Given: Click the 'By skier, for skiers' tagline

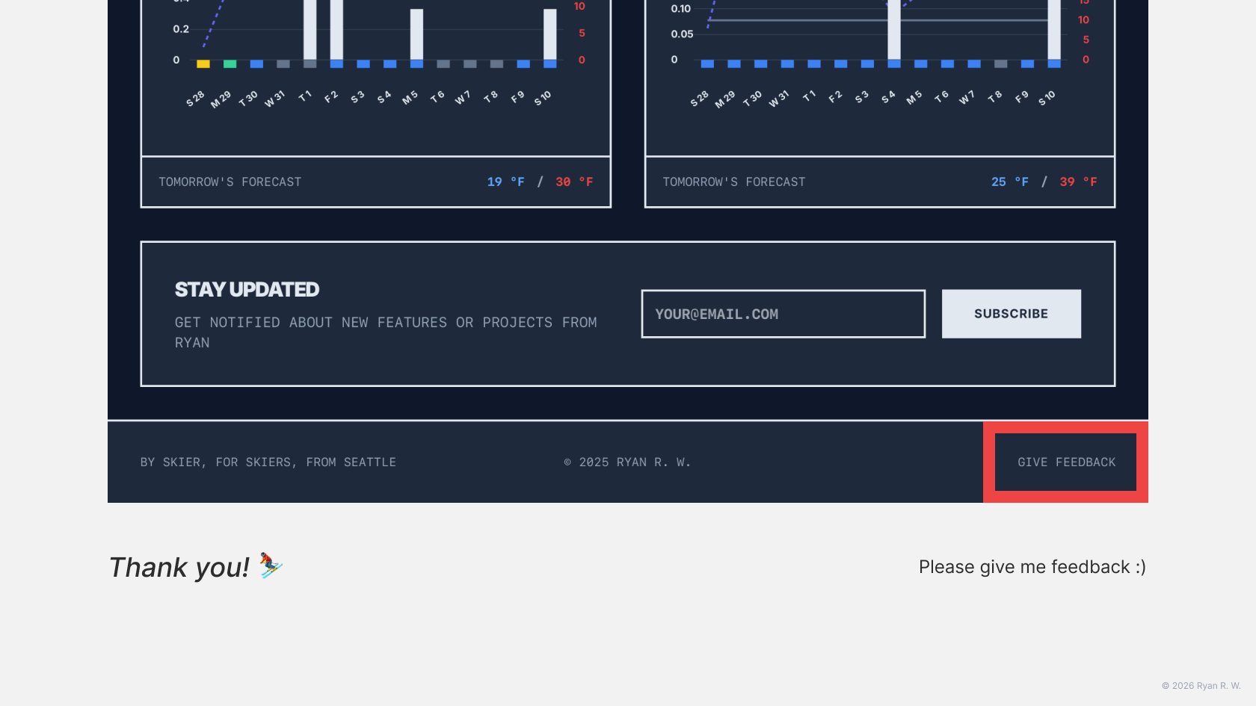Looking at the screenshot, I should tap(268, 462).
